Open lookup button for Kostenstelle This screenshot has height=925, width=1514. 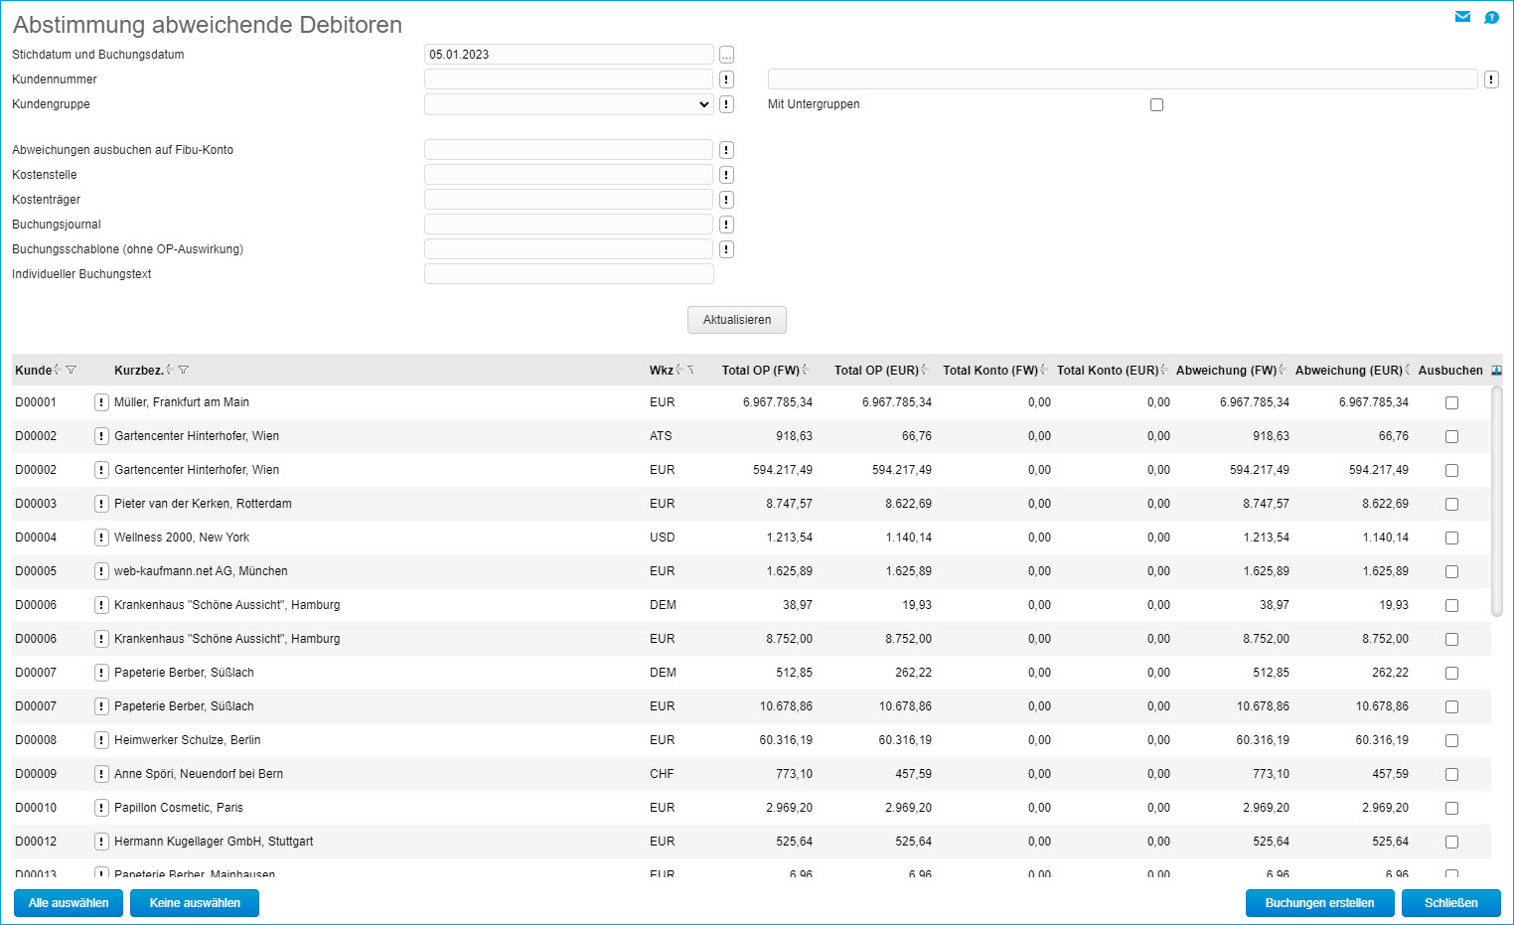[726, 175]
